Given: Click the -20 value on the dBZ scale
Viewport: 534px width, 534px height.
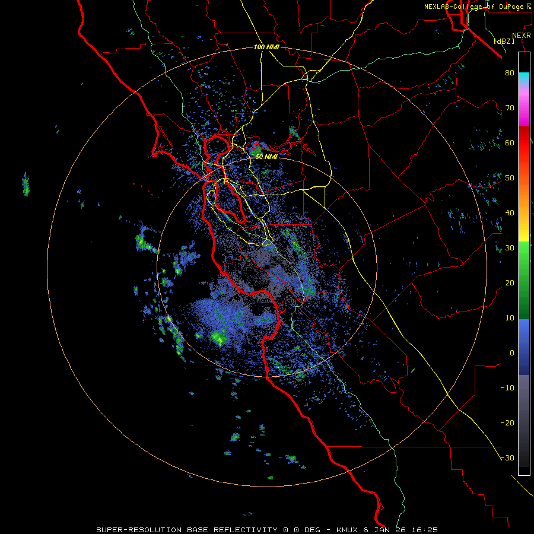Looking at the screenshot, I should click(x=507, y=423).
